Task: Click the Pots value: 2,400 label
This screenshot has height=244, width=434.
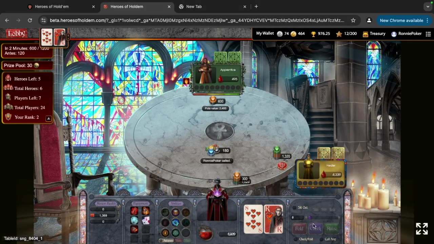Action: click(x=215, y=108)
